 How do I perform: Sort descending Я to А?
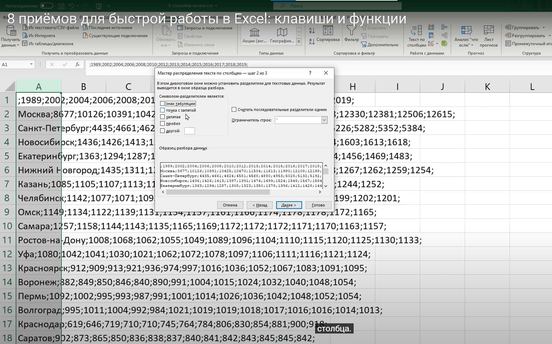coord(312,42)
